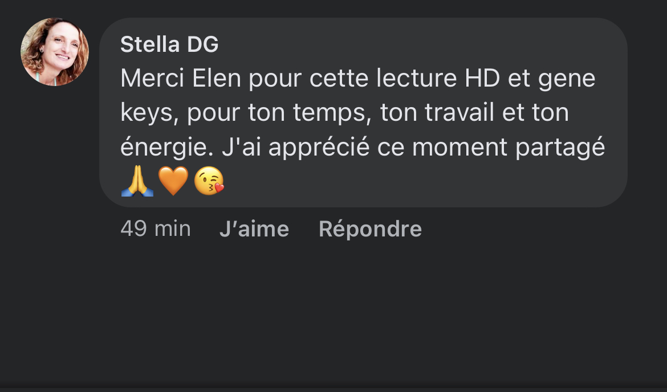The width and height of the screenshot is (667, 392).
Task: Open the Stella DG profile name link
Action: [x=169, y=44]
